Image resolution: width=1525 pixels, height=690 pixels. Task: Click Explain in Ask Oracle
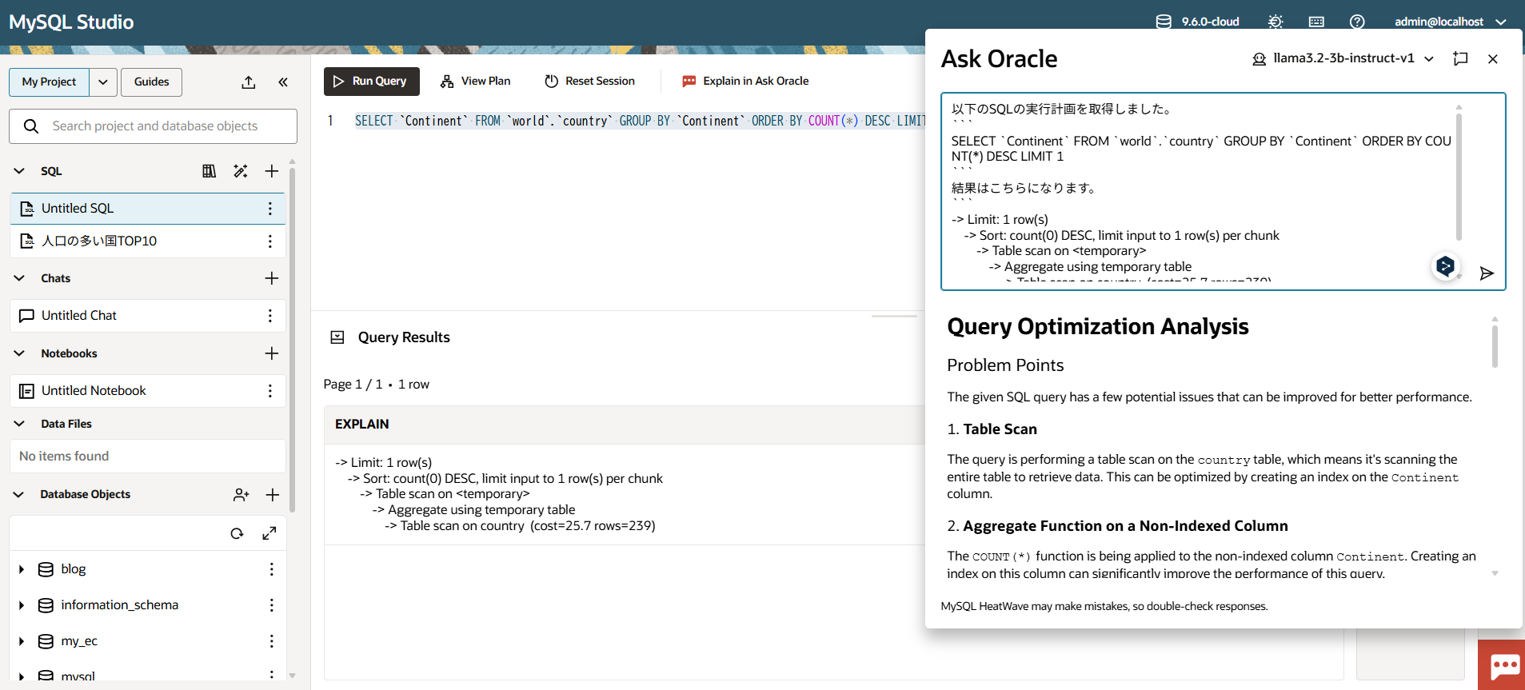(745, 81)
